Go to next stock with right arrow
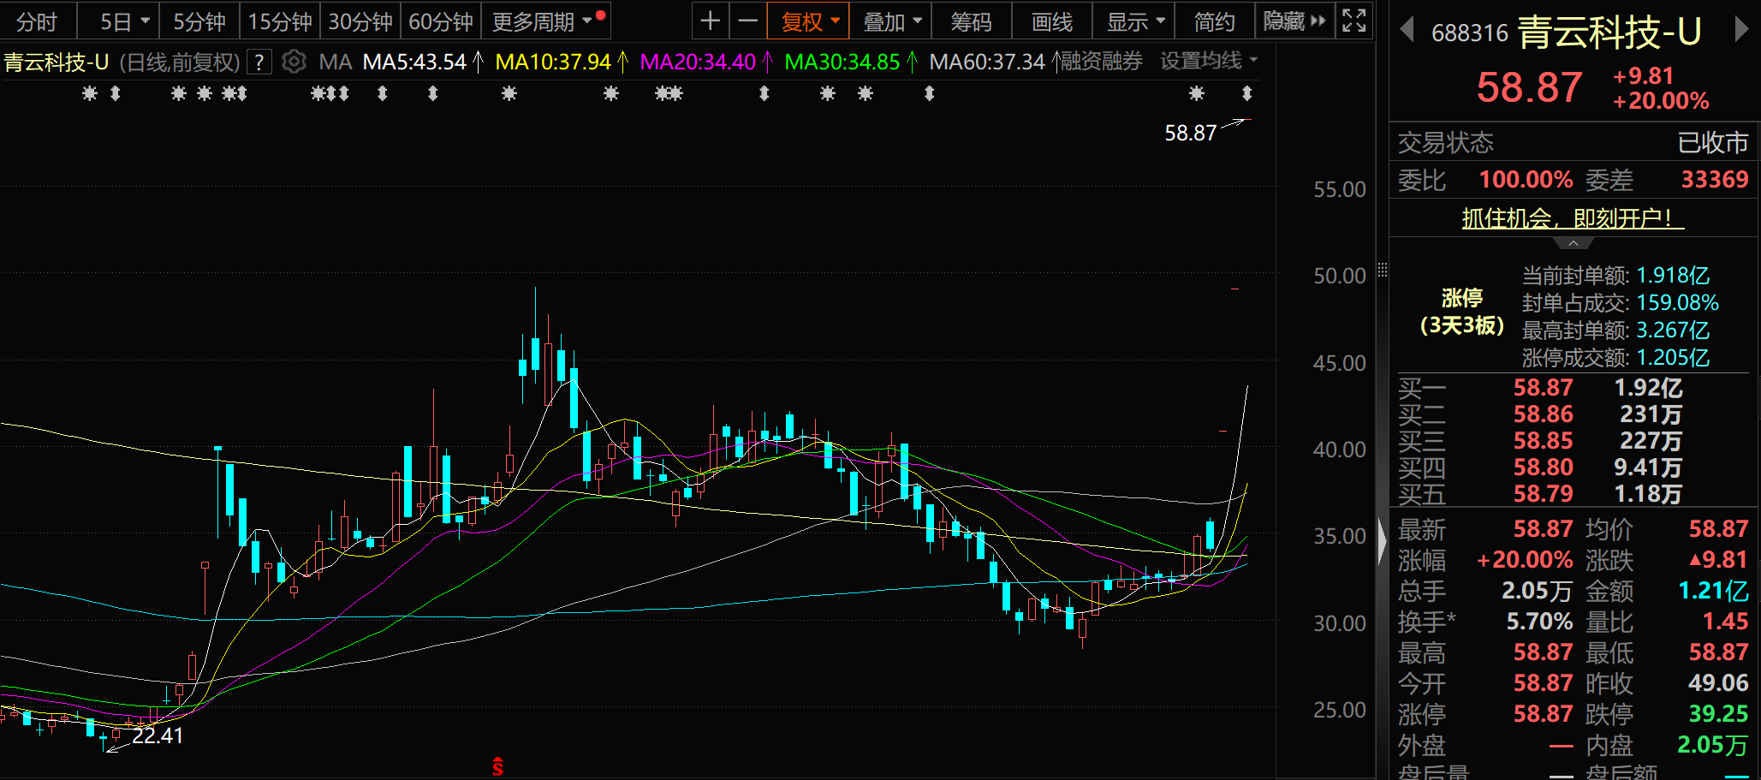The height and width of the screenshot is (780, 1761). (x=1740, y=31)
